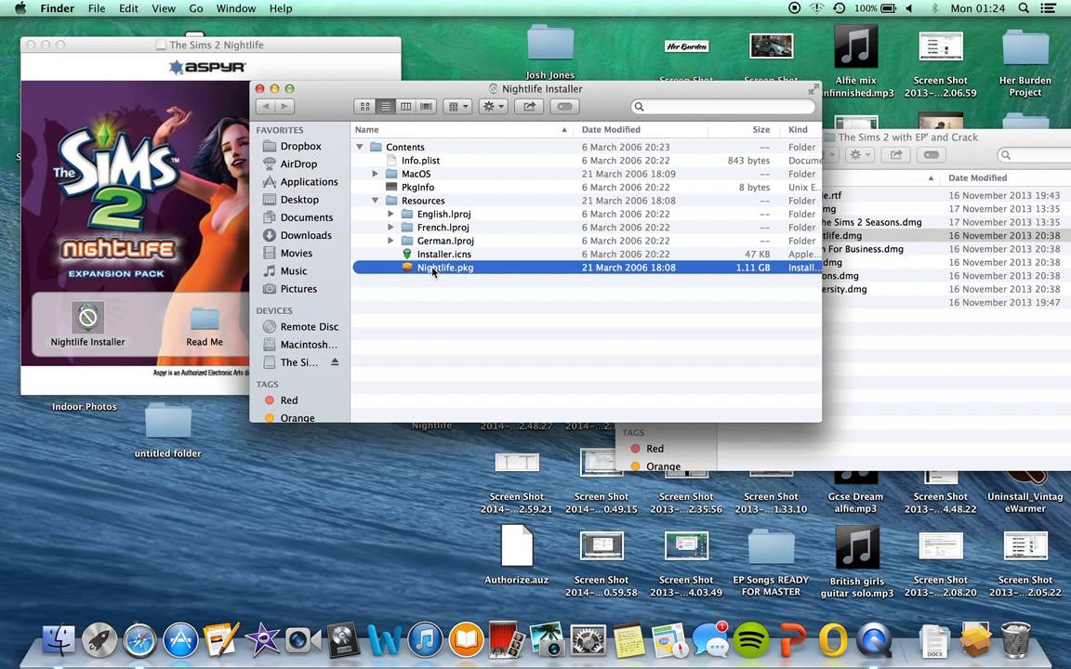Open the Window menu

[x=235, y=8]
